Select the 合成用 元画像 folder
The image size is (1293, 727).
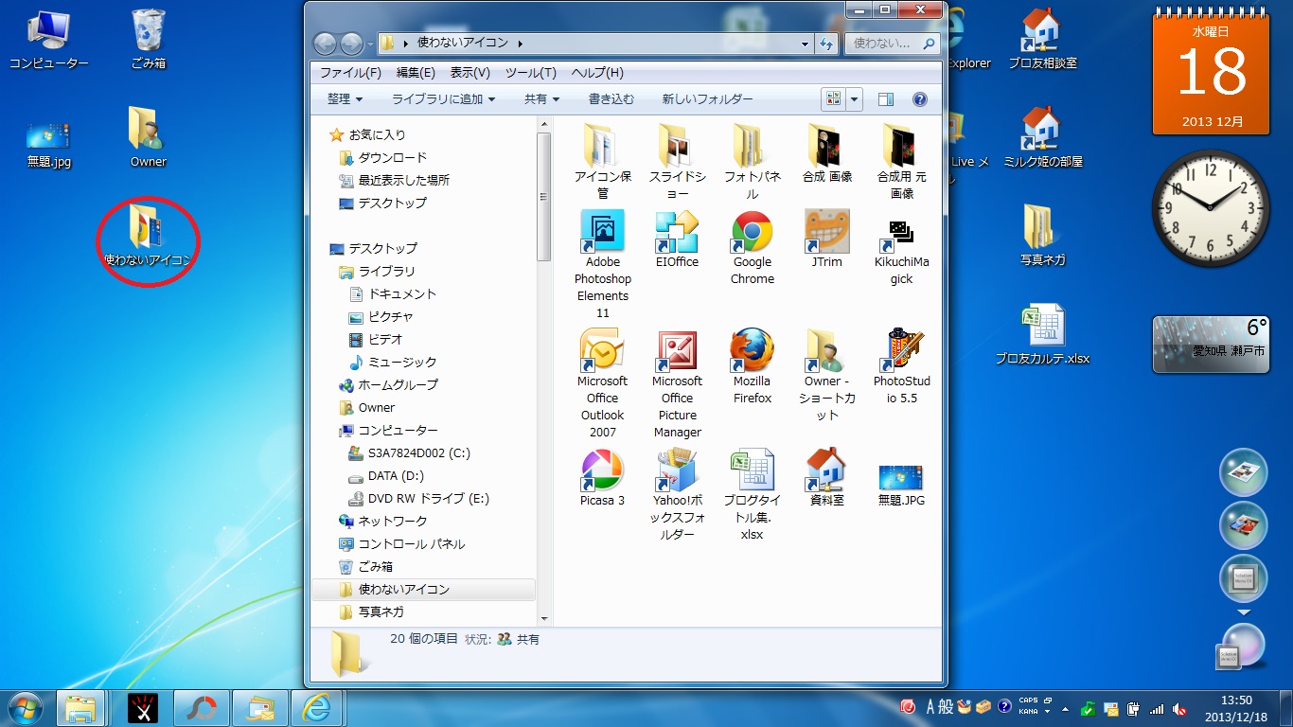(x=901, y=159)
